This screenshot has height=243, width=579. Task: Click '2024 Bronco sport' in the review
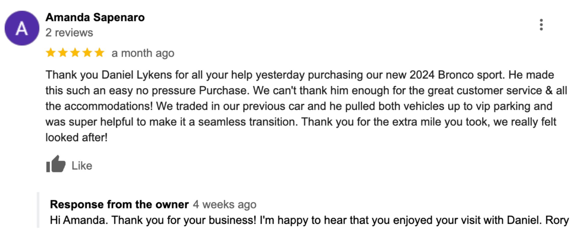[x=457, y=75]
